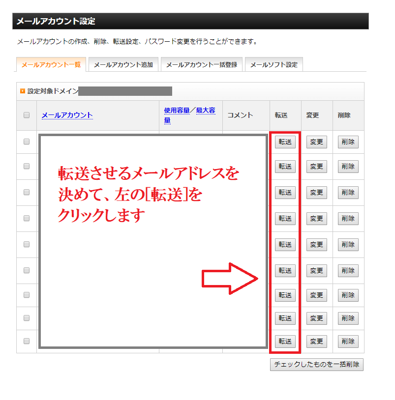Check the checkbox in the fourth account row
This screenshot has height=400, width=395.
27,218
